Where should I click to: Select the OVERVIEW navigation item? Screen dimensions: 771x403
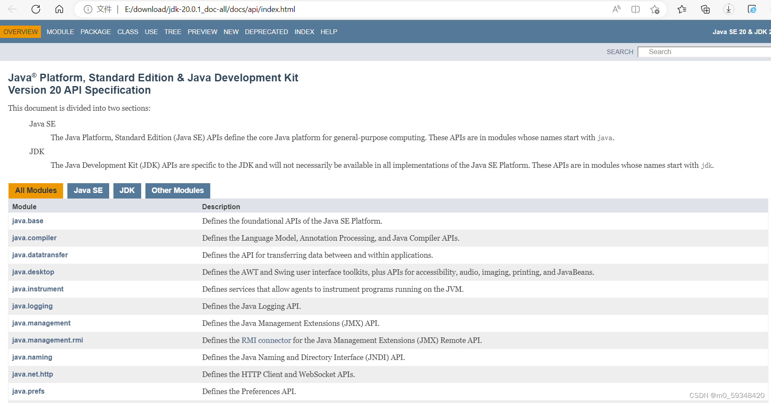(x=20, y=32)
